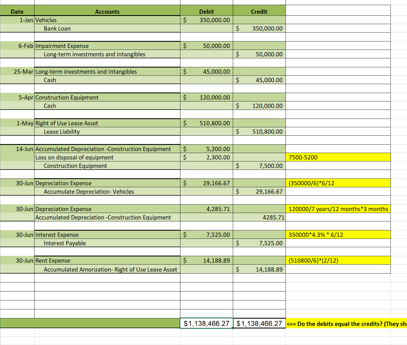Select the 14,188.89 credit cell
The image size is (407, 345).
259,269
